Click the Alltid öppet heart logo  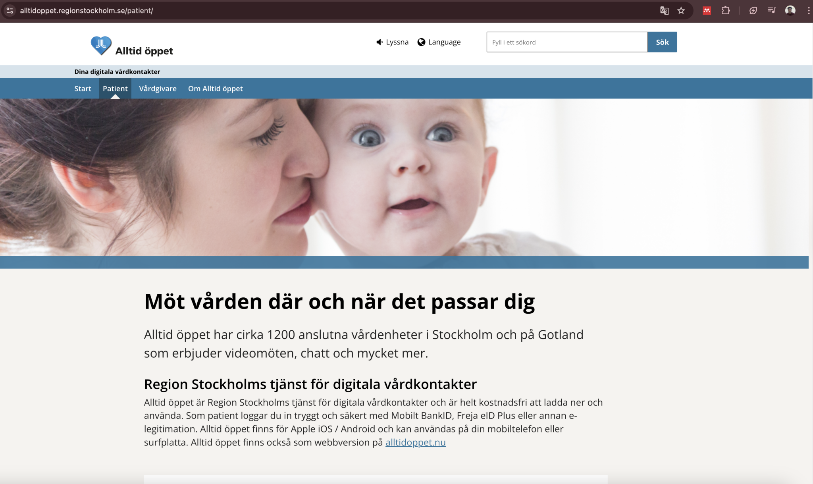click(x=101, y=45)
